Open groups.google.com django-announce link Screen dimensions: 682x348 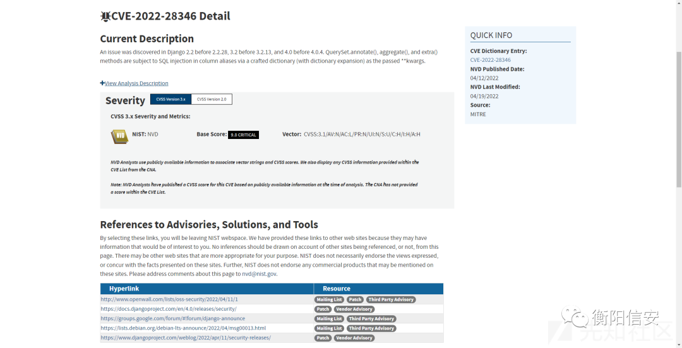(172, 318)
